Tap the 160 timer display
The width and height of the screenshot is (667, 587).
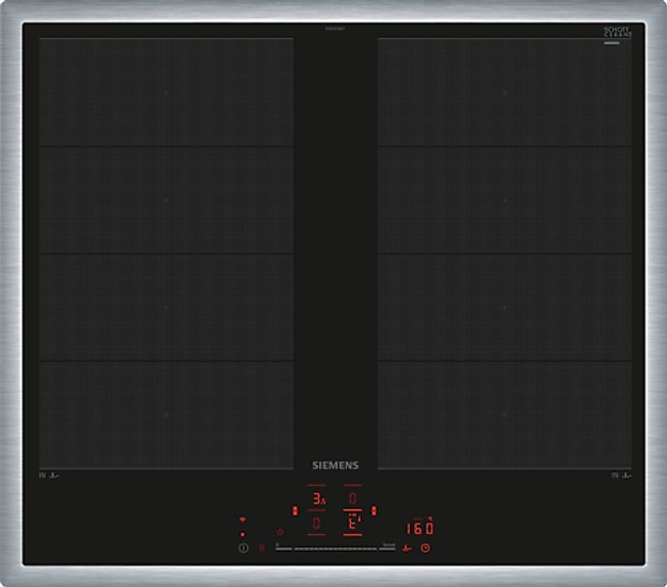pos(421,528)
